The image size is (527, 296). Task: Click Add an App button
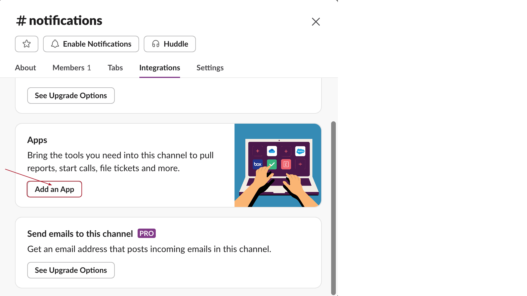click(54, 189)
